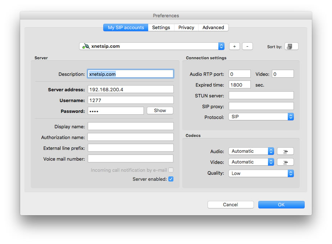
Task: Add a new SIP account with plus
Action: tap(235, 46)
